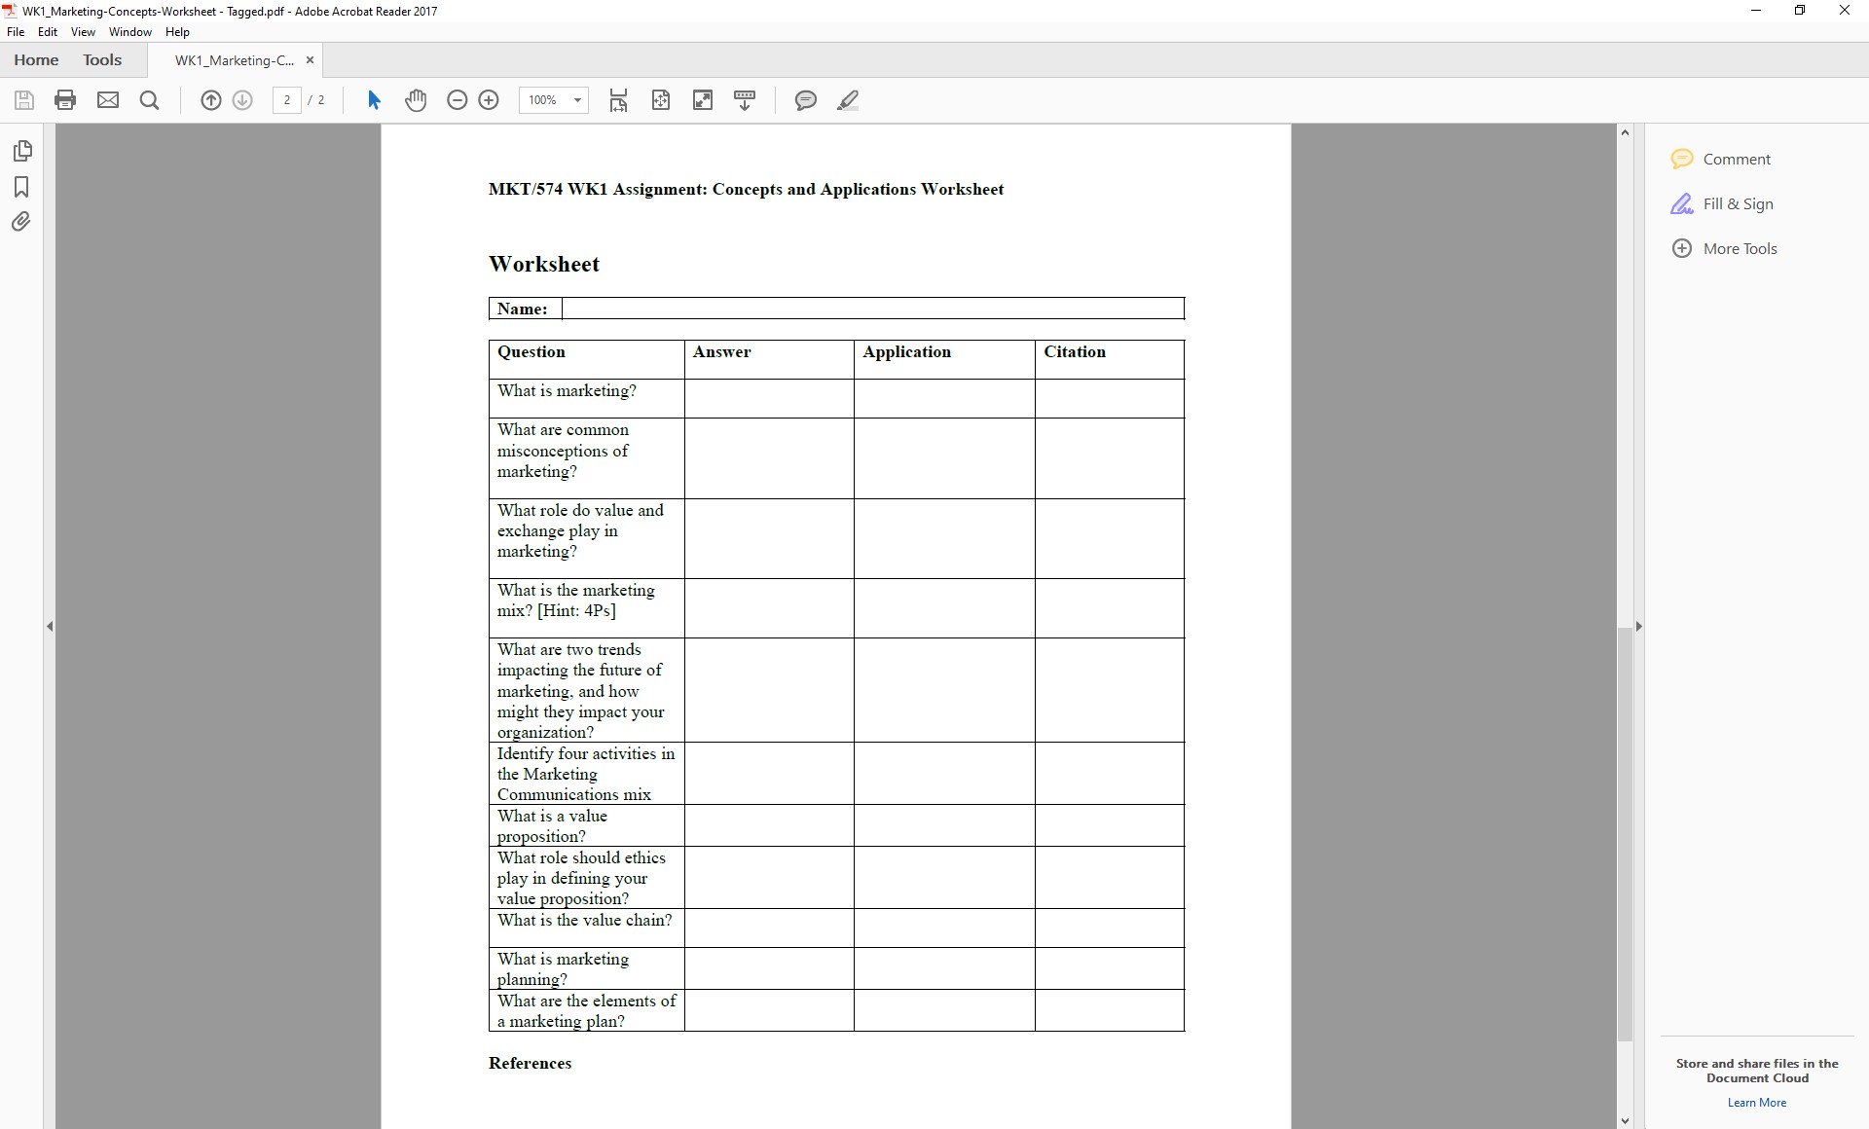This screenshot has height=1129, width=1869.
Task: Toggle fit one full page view
Action: pos(661,100)
